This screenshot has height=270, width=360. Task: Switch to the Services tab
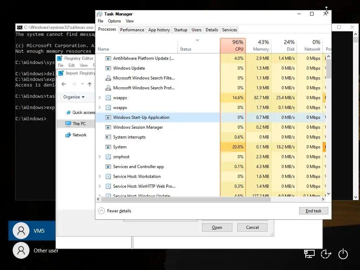[x=229, y=30]
